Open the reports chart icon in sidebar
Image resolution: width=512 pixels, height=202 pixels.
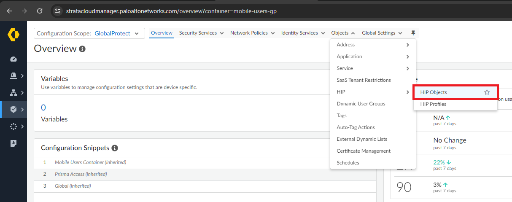tap(13, 143)
